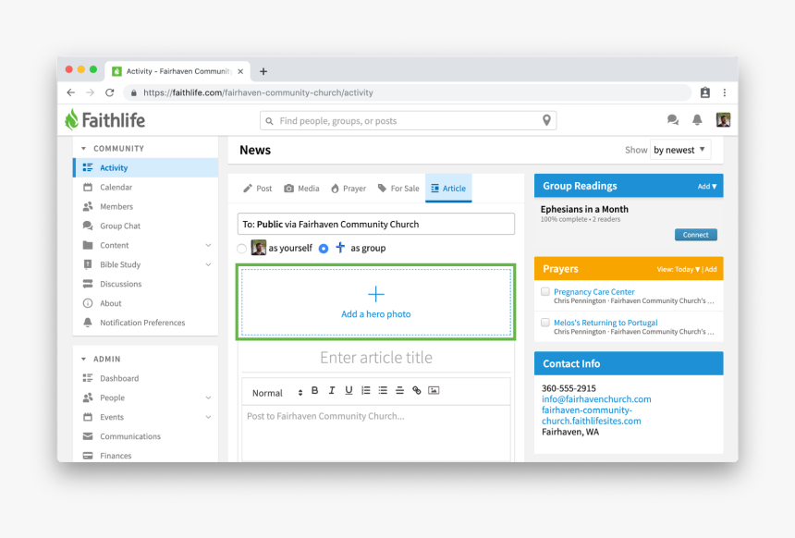Click the group cross icon beside as group

click(340, 248)
